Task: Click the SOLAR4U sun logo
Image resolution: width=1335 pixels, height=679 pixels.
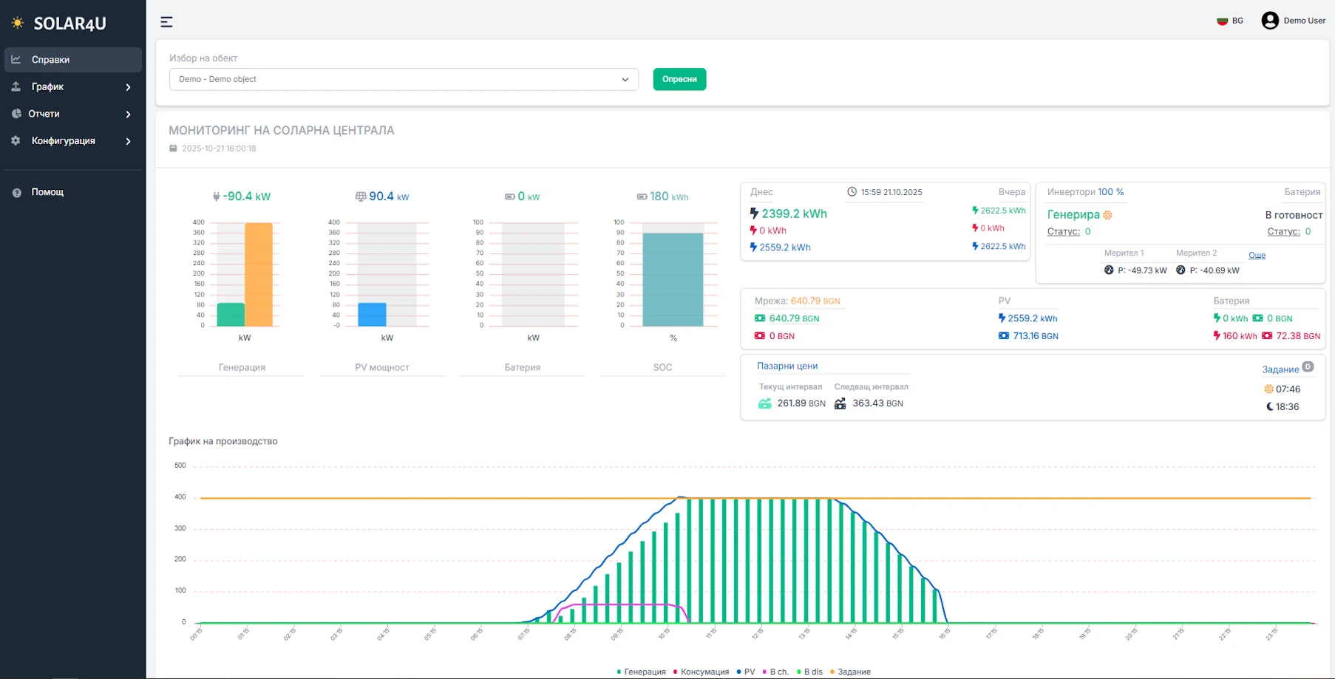Action: pos(18,23)
